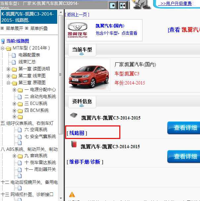The width and height of the screenshot is (200, 201).
Task: Open 凯翼汽车(国内) brand link
Action: point(110,26)
